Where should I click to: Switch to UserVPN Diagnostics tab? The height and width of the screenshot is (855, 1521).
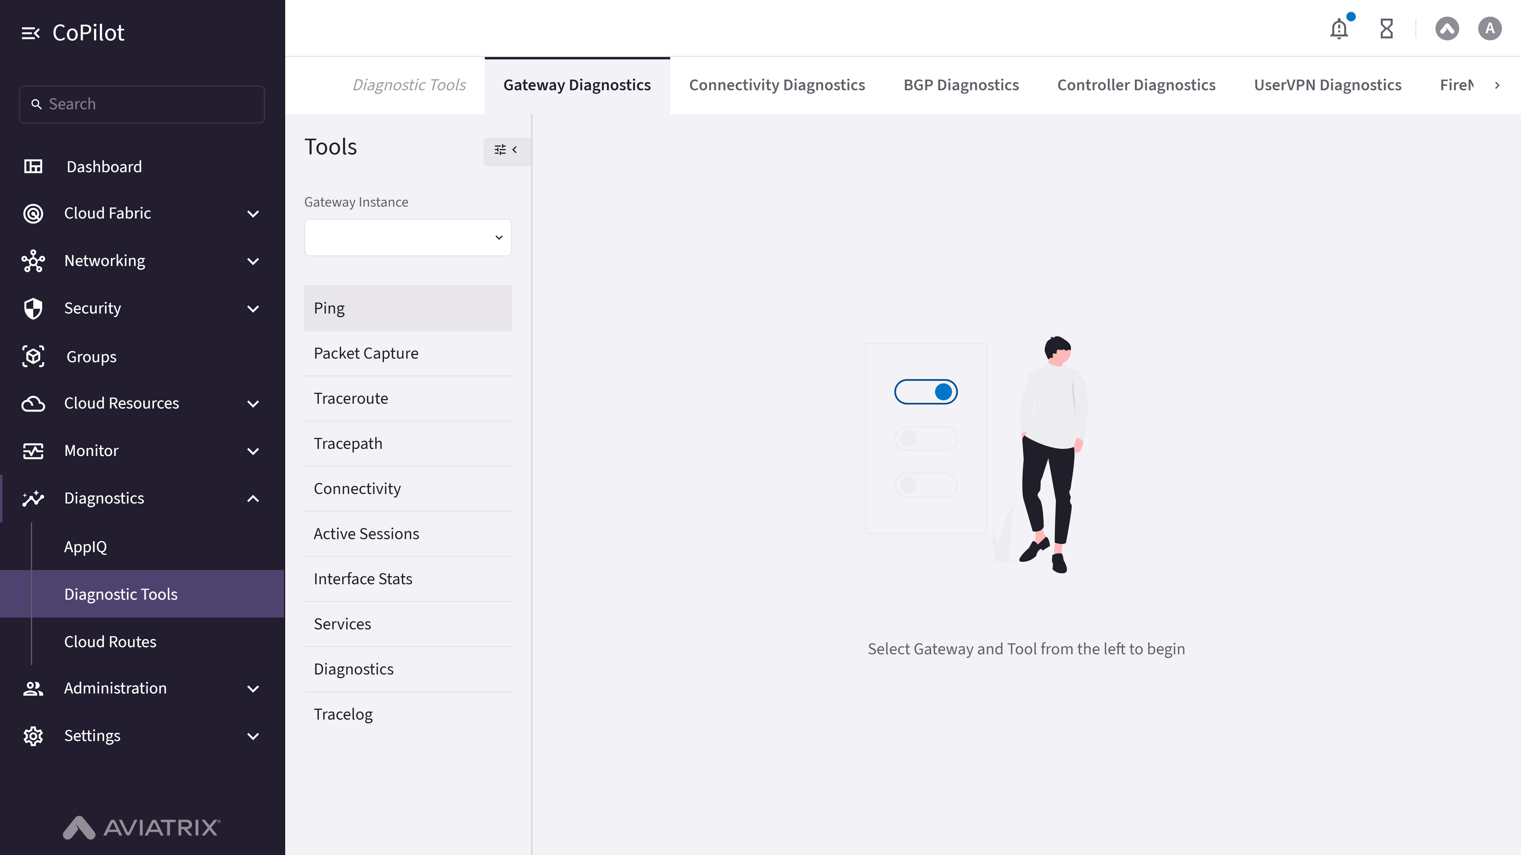[x=1327, y=85]
